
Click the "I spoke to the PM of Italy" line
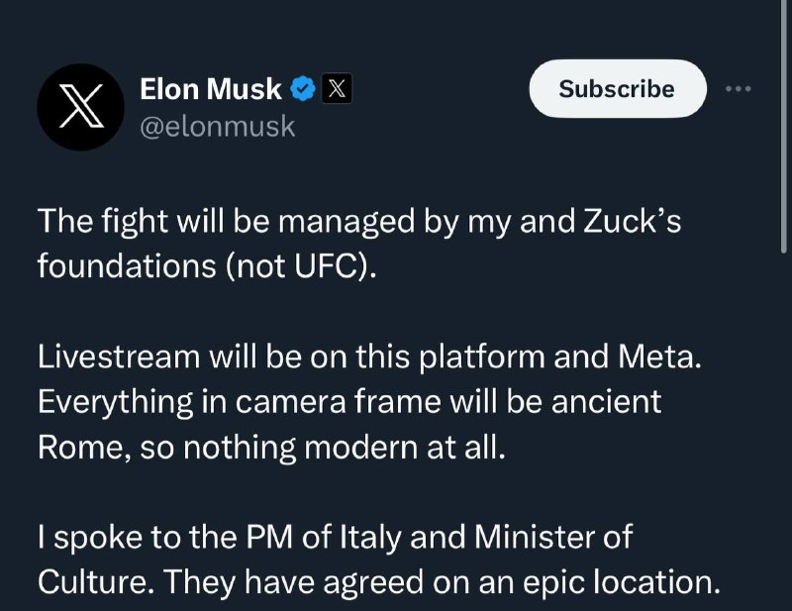[x=334, y=537]
